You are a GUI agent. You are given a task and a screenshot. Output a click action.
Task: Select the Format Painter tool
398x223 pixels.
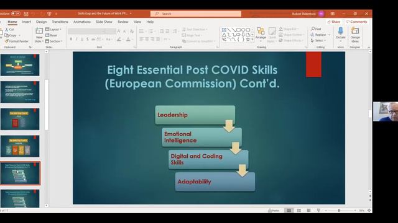(17, 42)
